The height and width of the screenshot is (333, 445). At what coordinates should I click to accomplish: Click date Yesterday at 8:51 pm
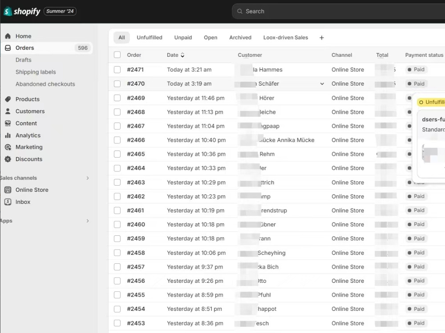pos(194,309)
